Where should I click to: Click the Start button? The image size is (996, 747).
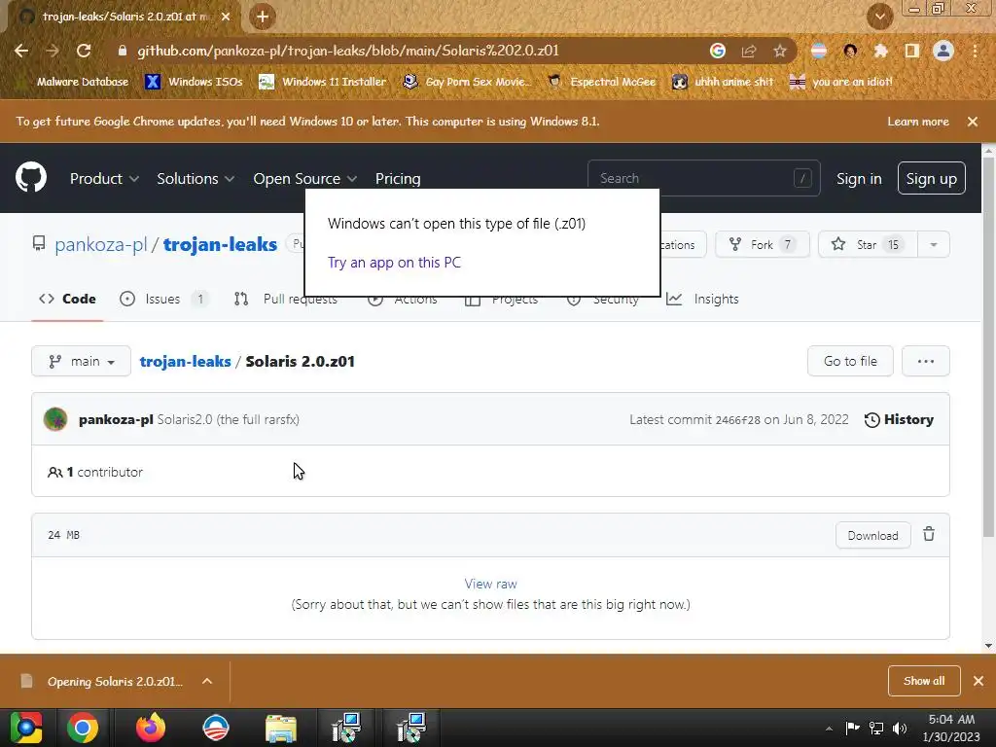(25, 728)
